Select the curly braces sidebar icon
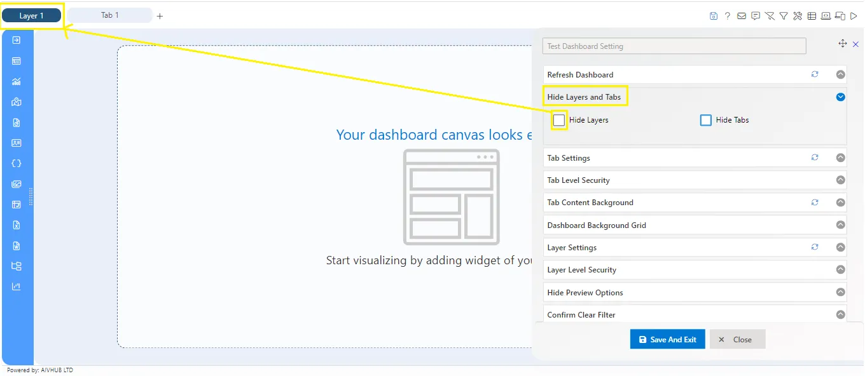 pos(17,163)
